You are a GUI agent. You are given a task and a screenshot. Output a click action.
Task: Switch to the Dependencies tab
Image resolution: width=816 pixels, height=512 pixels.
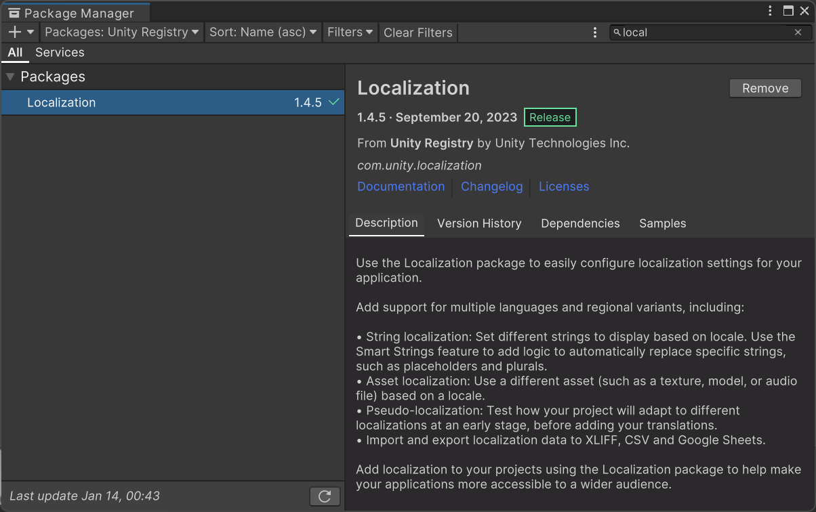pos(580,223)
